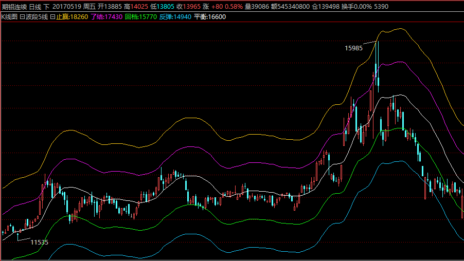The width and height of the screenshot is (464, 261).
Task: Collapse the box before 止赢 label
Action: [x=52, y=17]
